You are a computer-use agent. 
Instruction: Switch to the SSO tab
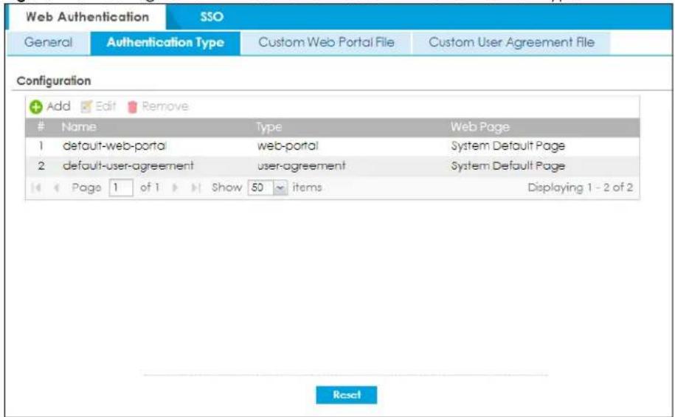pyautogui.click(x=212, y=17)
